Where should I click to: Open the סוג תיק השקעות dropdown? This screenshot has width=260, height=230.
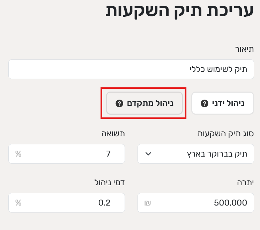pyautogui.click(x=195, y=153)
